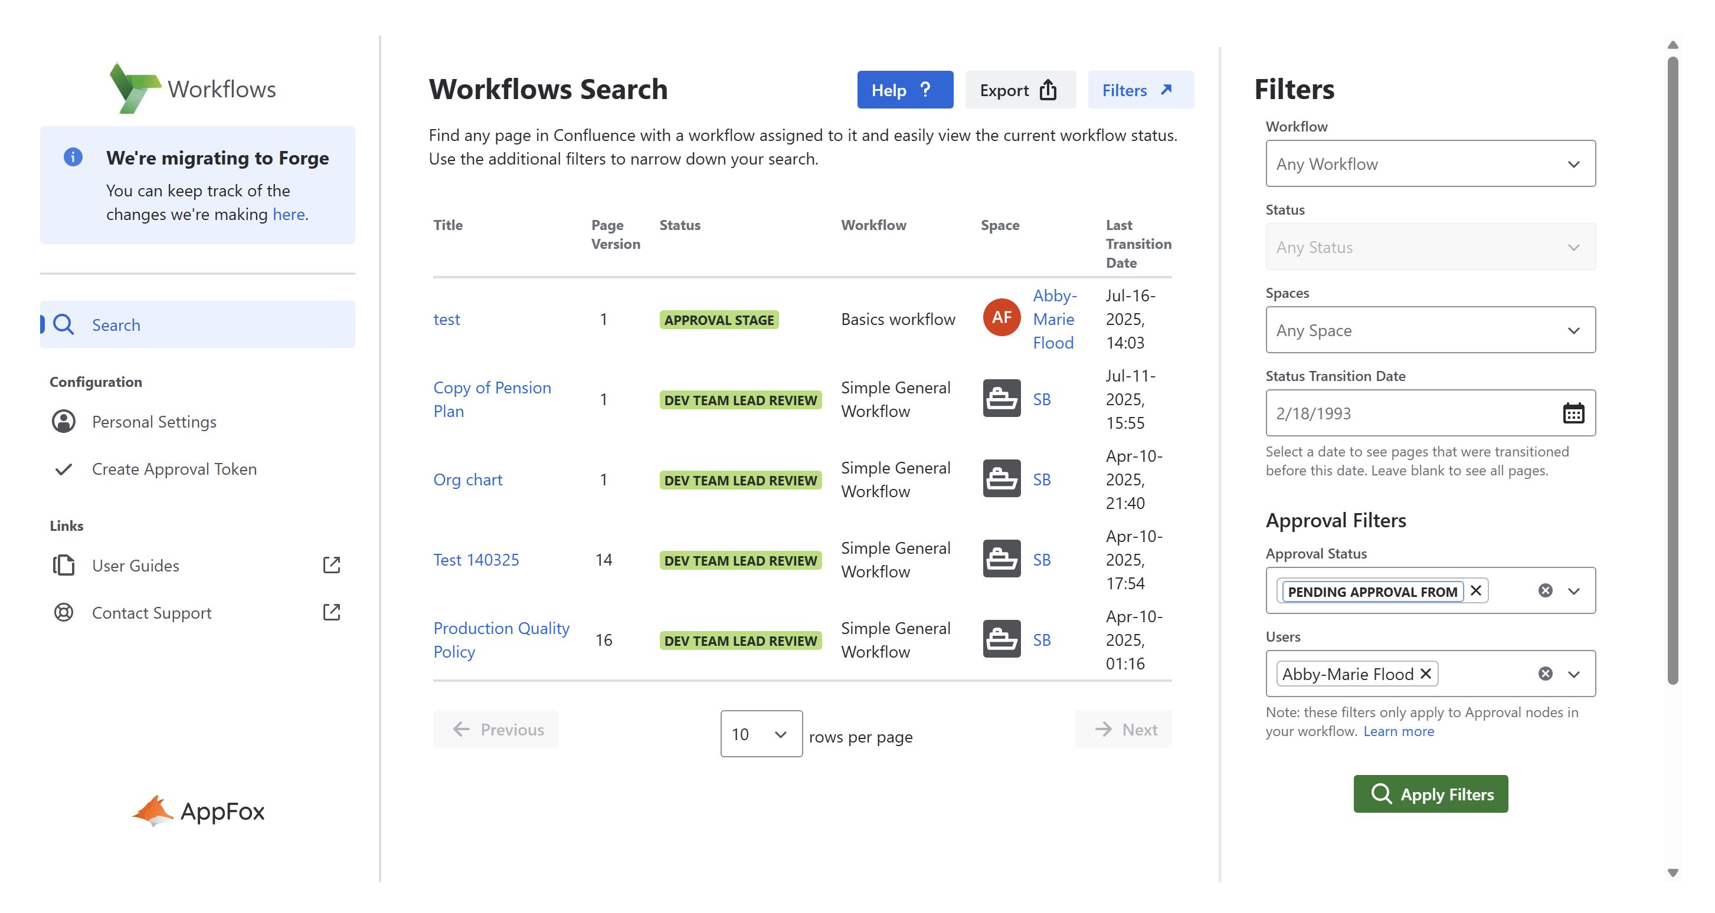This screenshot has width=1715, height=913.
Task: Open the rows per page selector
Action: (x=760, y=733)
